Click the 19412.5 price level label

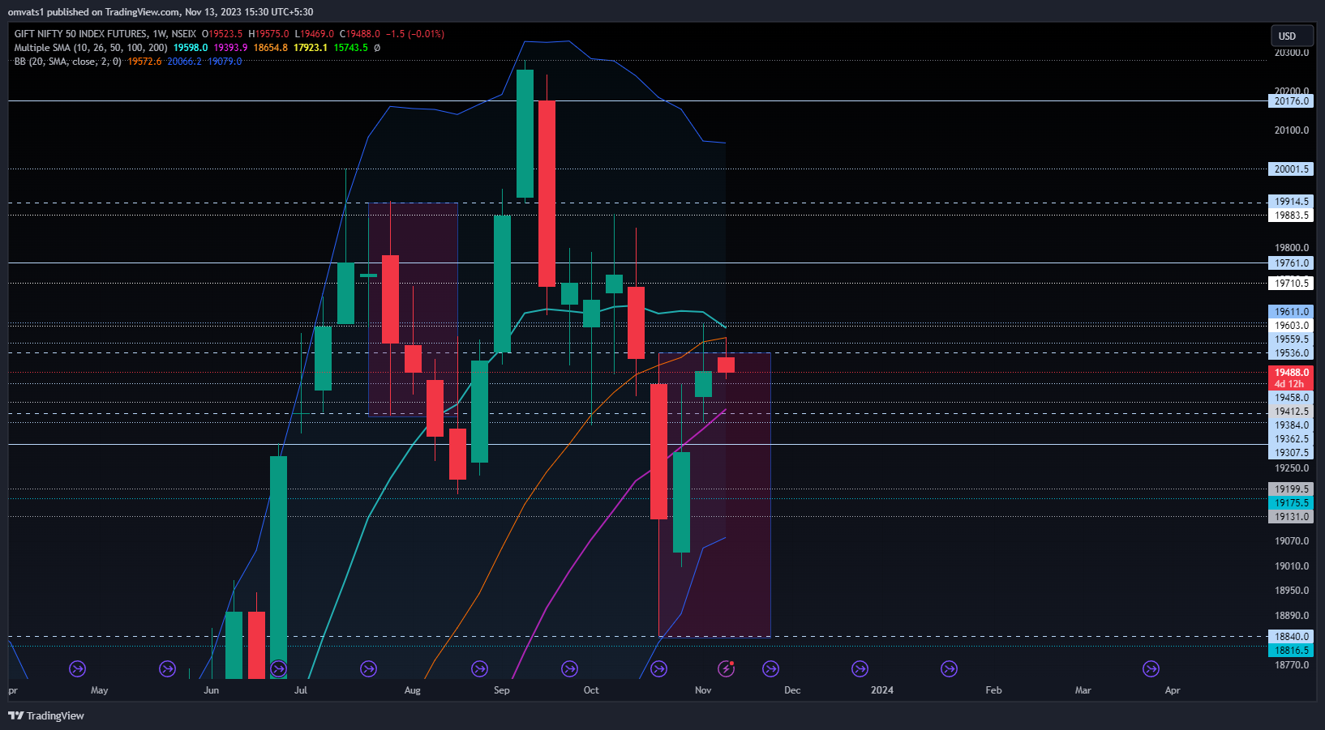click(x=1291, y=412)
